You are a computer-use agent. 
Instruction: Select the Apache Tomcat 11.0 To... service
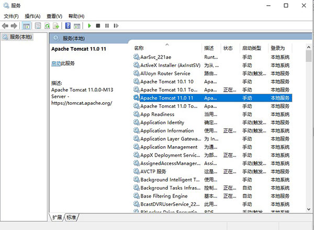[169, 106]
